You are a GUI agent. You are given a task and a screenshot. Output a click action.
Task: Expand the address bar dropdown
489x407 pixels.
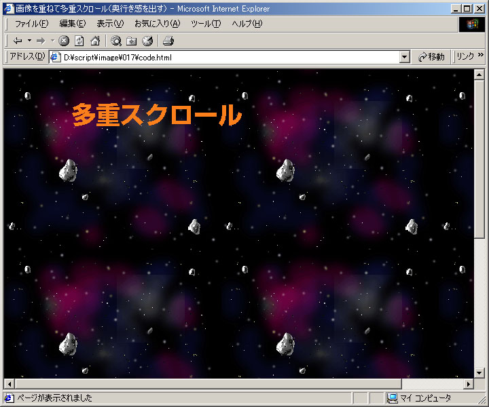click(x=405, y=57)
